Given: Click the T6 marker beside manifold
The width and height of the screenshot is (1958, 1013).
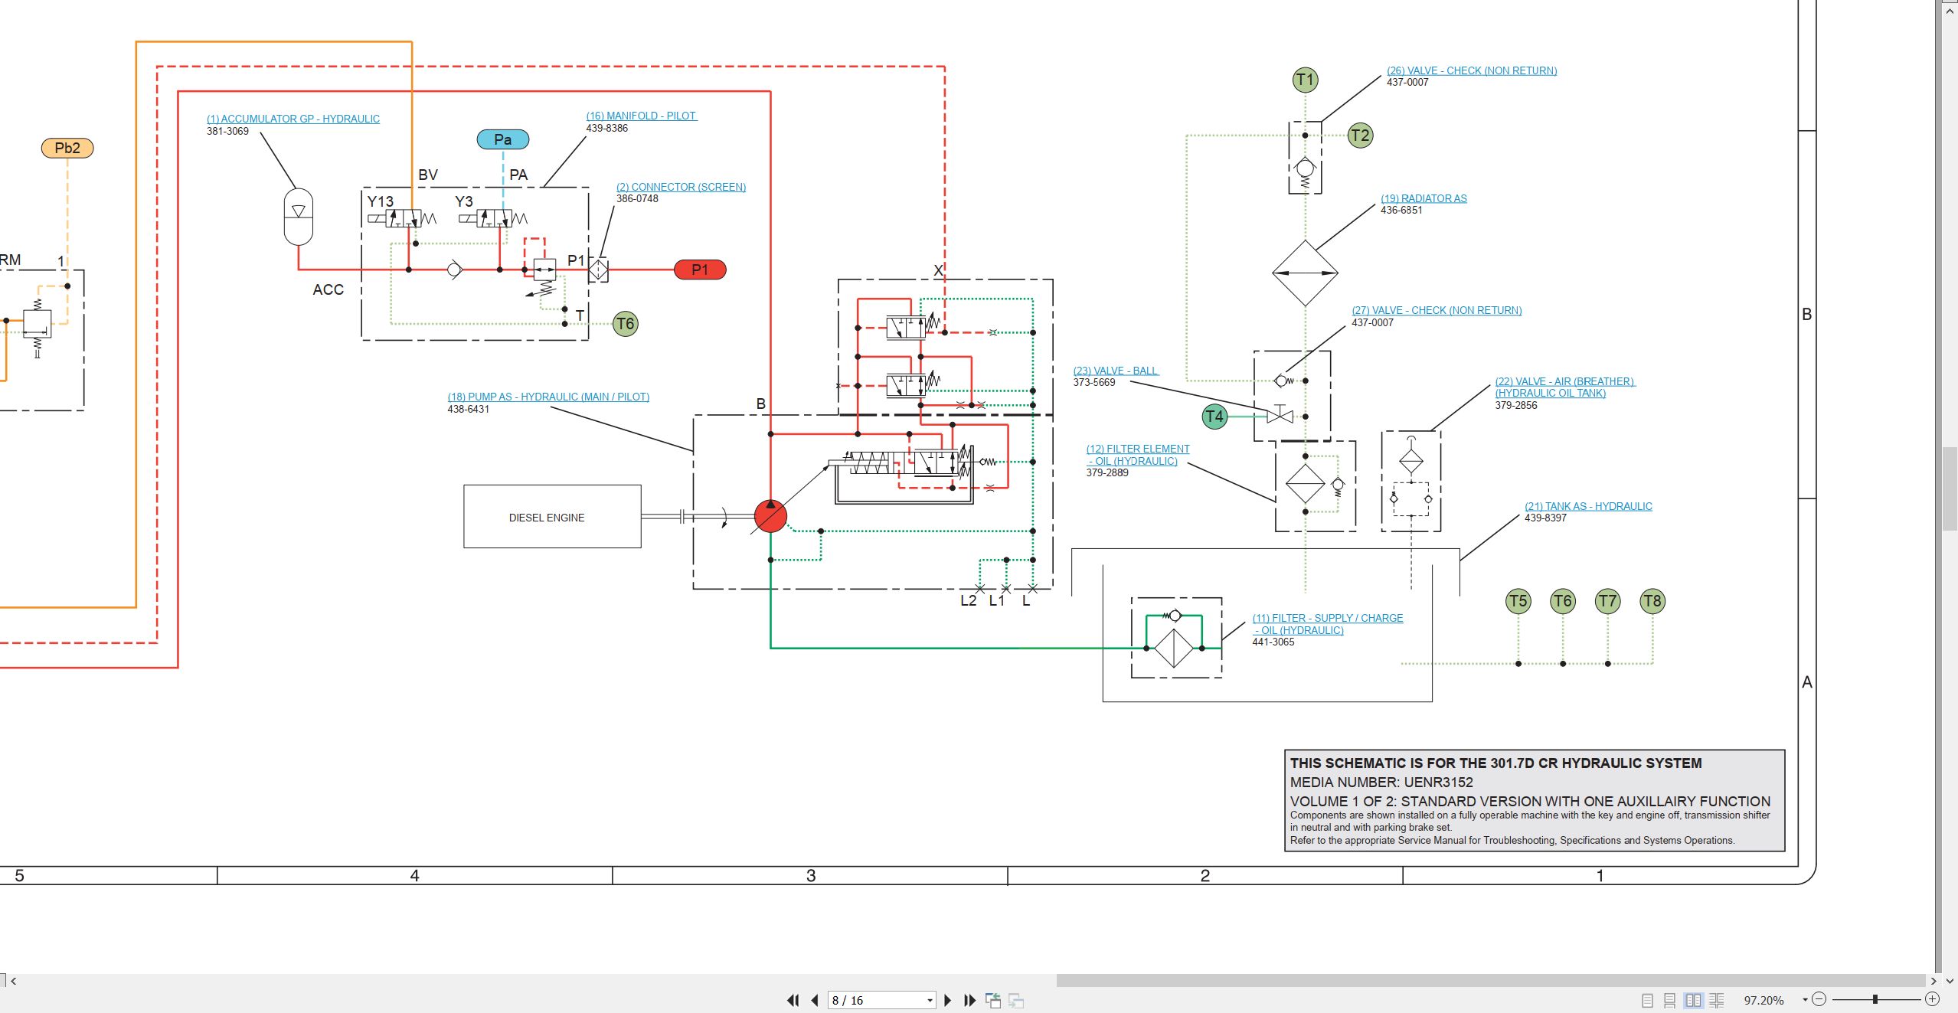Looking at the screenshot, I should (626, 323).
